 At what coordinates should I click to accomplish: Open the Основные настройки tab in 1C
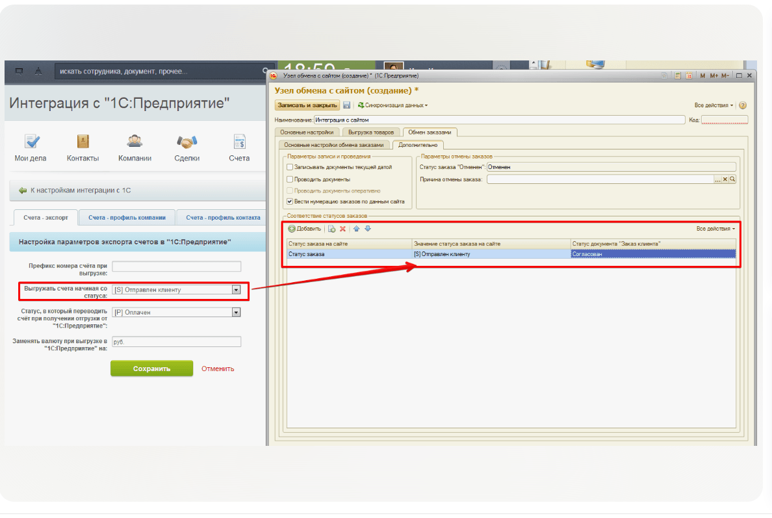pos(307,133)
